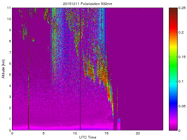This screenshot has height=140, width=187.
Task: Click the x-axis tick label 15
Action: pos(106,133)
